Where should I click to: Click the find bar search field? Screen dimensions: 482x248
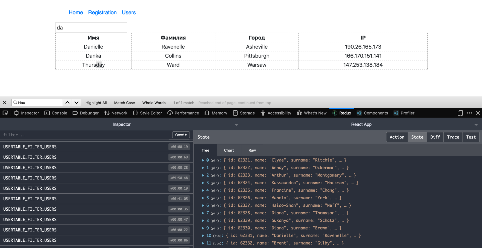37,103
